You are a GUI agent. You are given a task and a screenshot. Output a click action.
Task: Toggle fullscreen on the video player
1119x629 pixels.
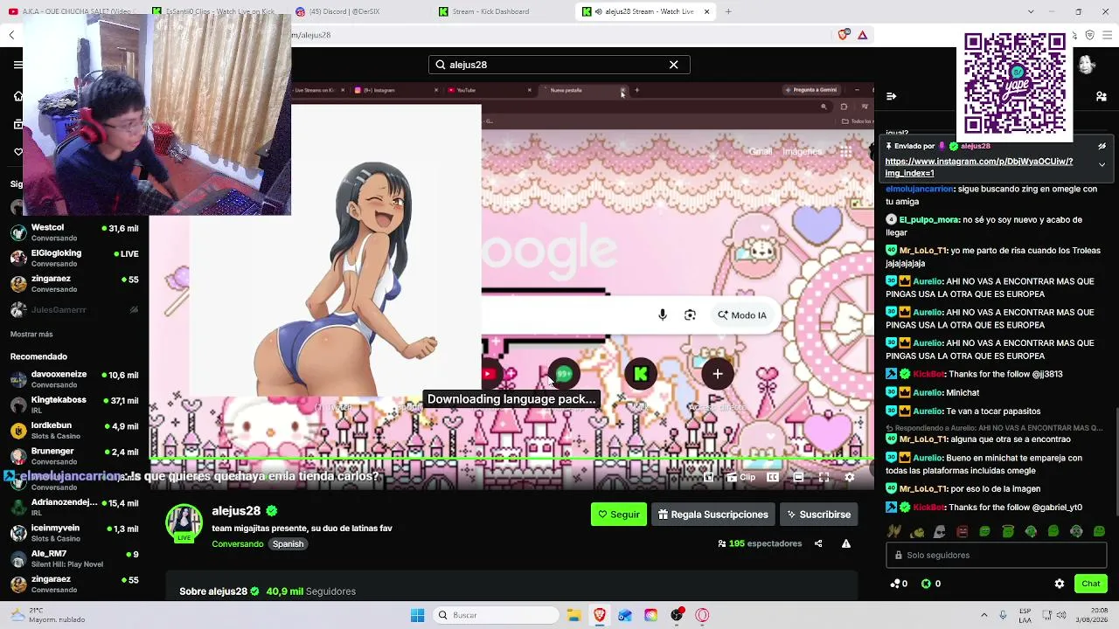(x=824, y=477)
